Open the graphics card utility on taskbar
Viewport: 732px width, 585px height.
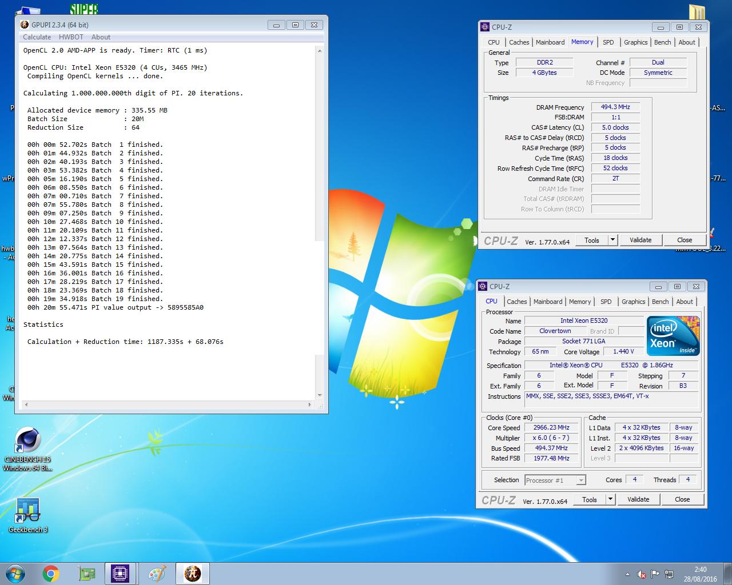(x=86, y=573)
